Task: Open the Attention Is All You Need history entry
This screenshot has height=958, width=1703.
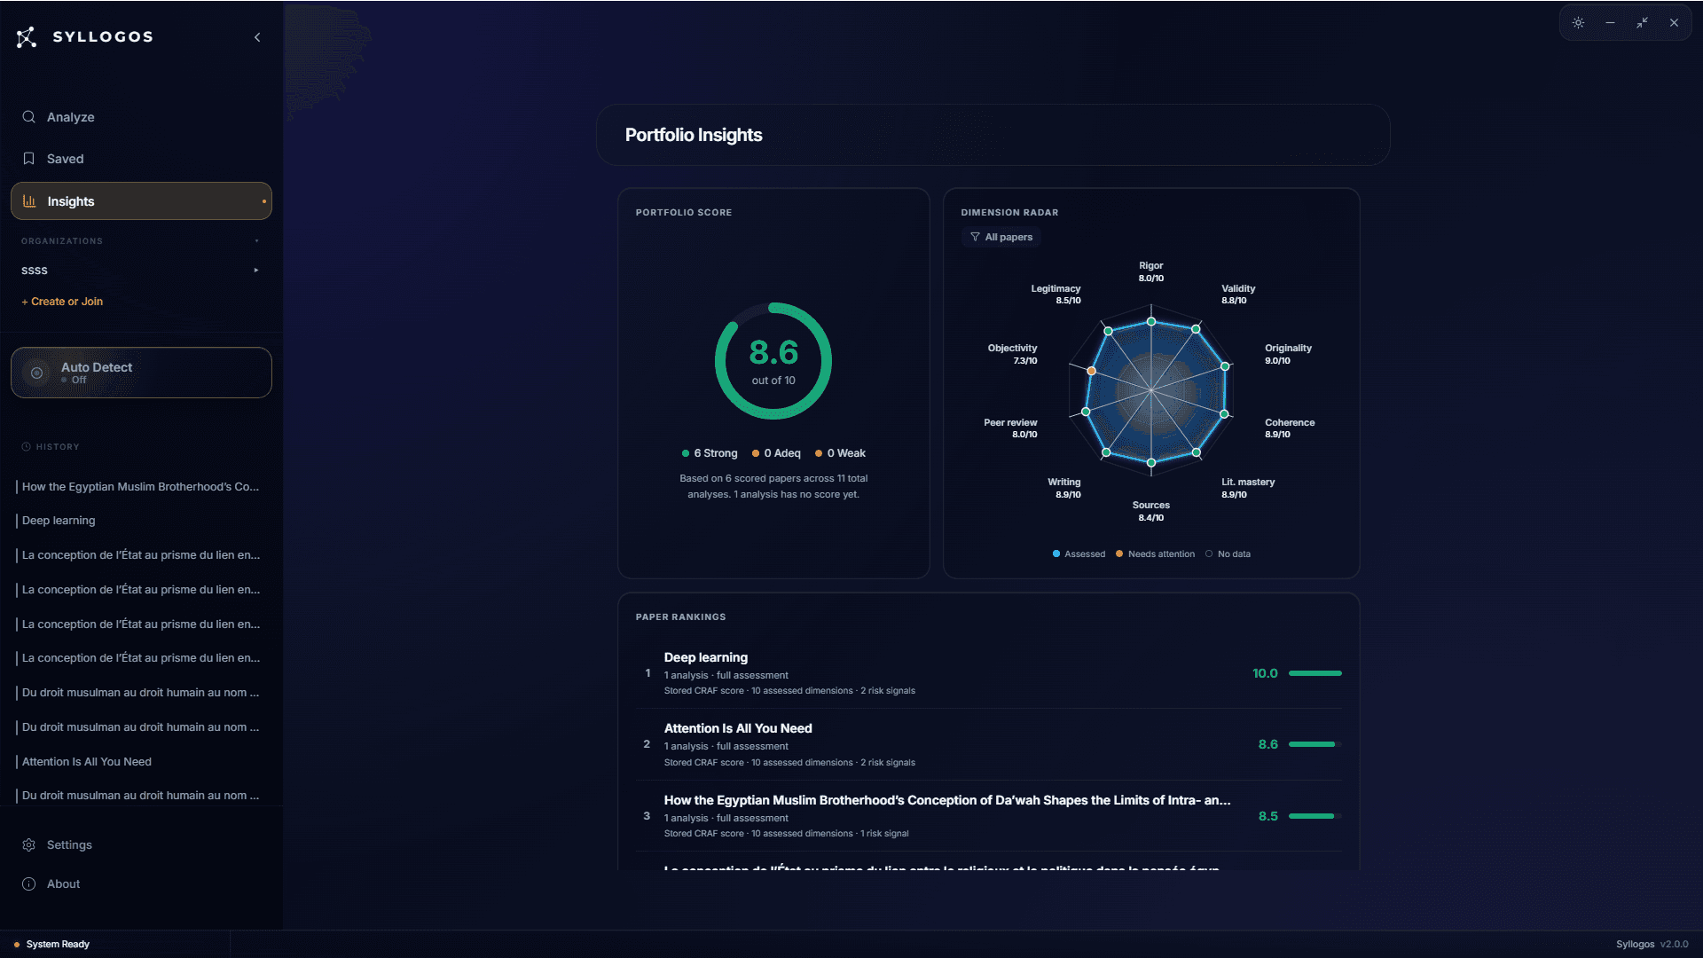Action: [87, 762]
